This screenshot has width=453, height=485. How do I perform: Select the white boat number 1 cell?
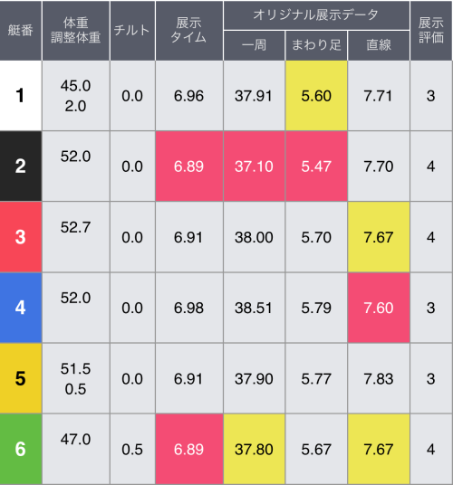click(21, 96)
